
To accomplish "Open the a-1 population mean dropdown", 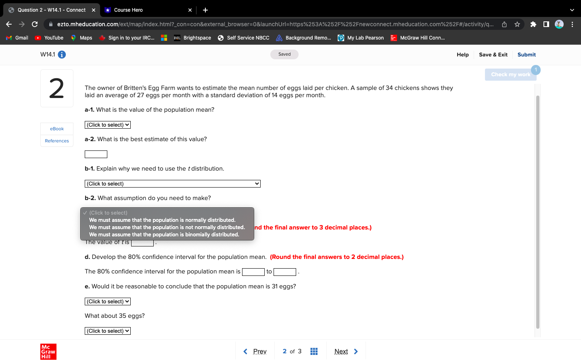I will pos(107,125).
